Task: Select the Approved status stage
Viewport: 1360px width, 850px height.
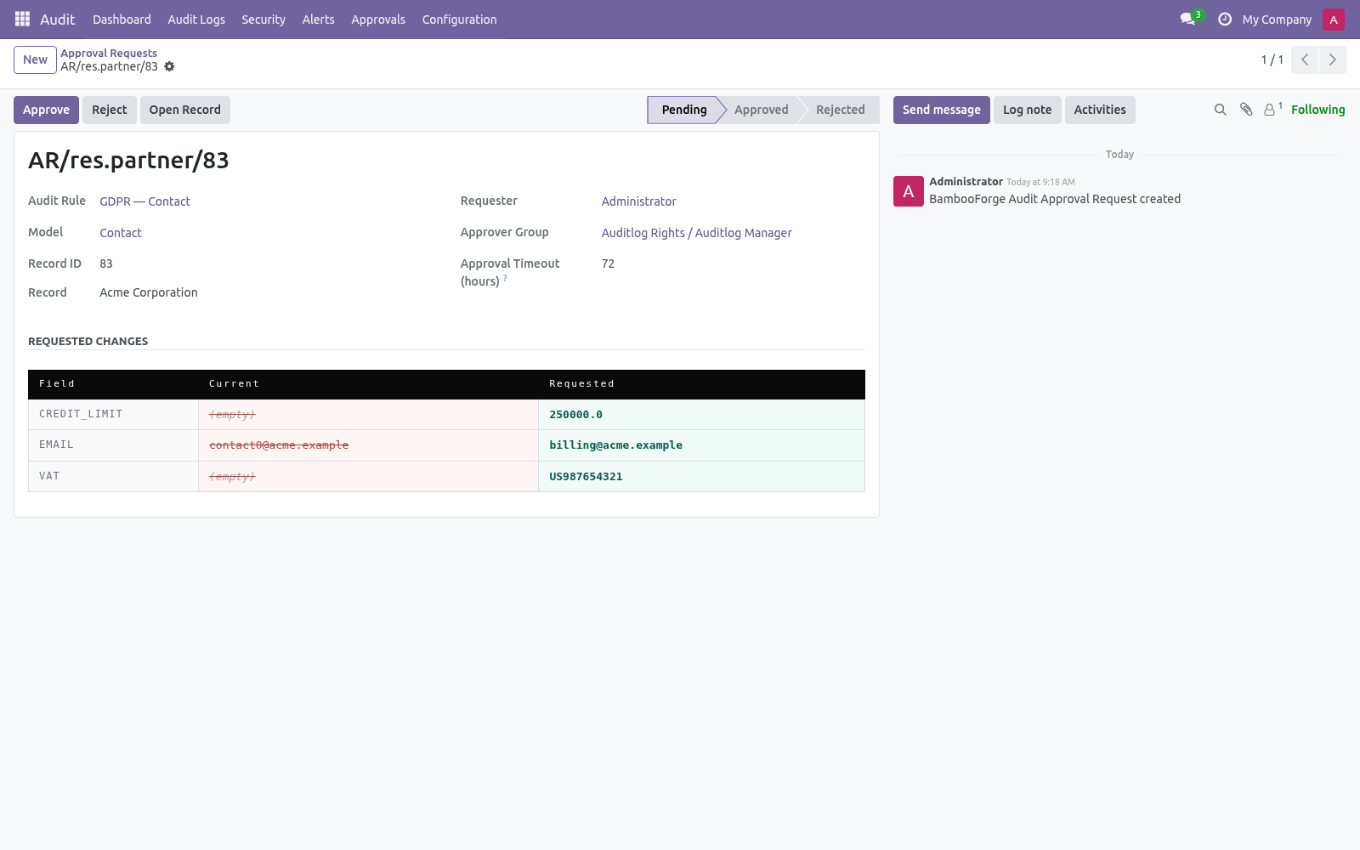Action: [762, 110]
